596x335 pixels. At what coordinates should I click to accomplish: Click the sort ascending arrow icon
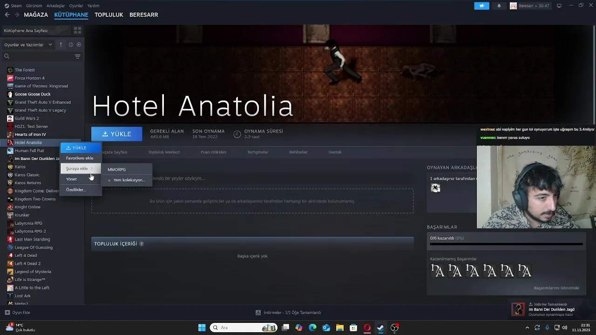pos(61,45)
